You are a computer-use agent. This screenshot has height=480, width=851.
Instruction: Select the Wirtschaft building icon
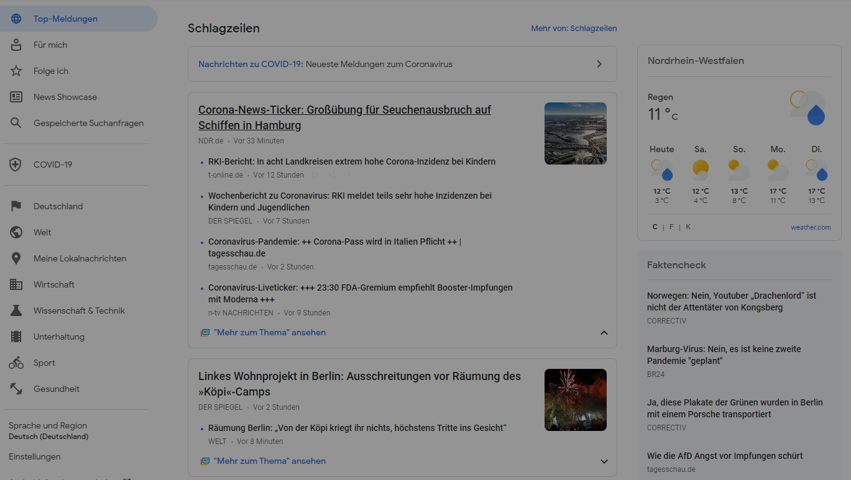pyautogui.click(x=16, y=284)
